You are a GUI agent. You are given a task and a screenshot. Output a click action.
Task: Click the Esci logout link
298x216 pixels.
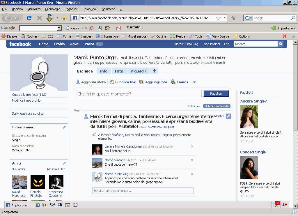coord(227,44)
